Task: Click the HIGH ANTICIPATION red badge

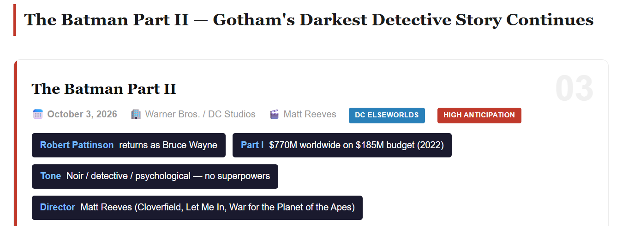Action: pyautogui.click(x=479, y=115)
